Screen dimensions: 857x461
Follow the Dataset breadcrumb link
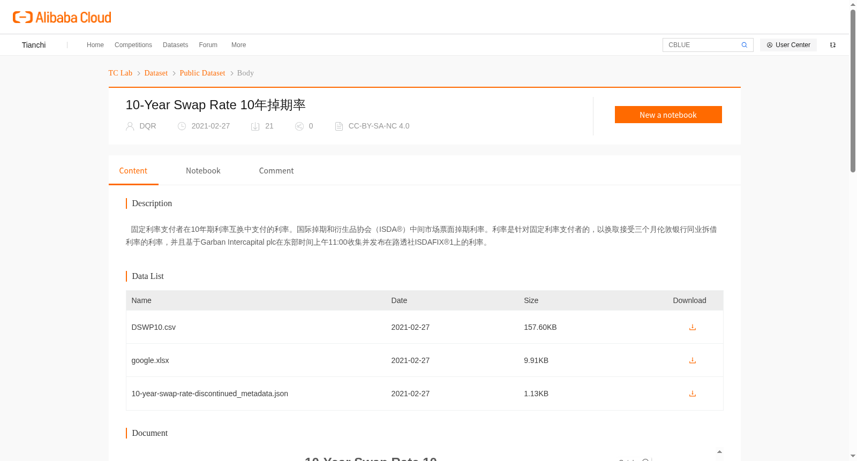pos(156,73)
